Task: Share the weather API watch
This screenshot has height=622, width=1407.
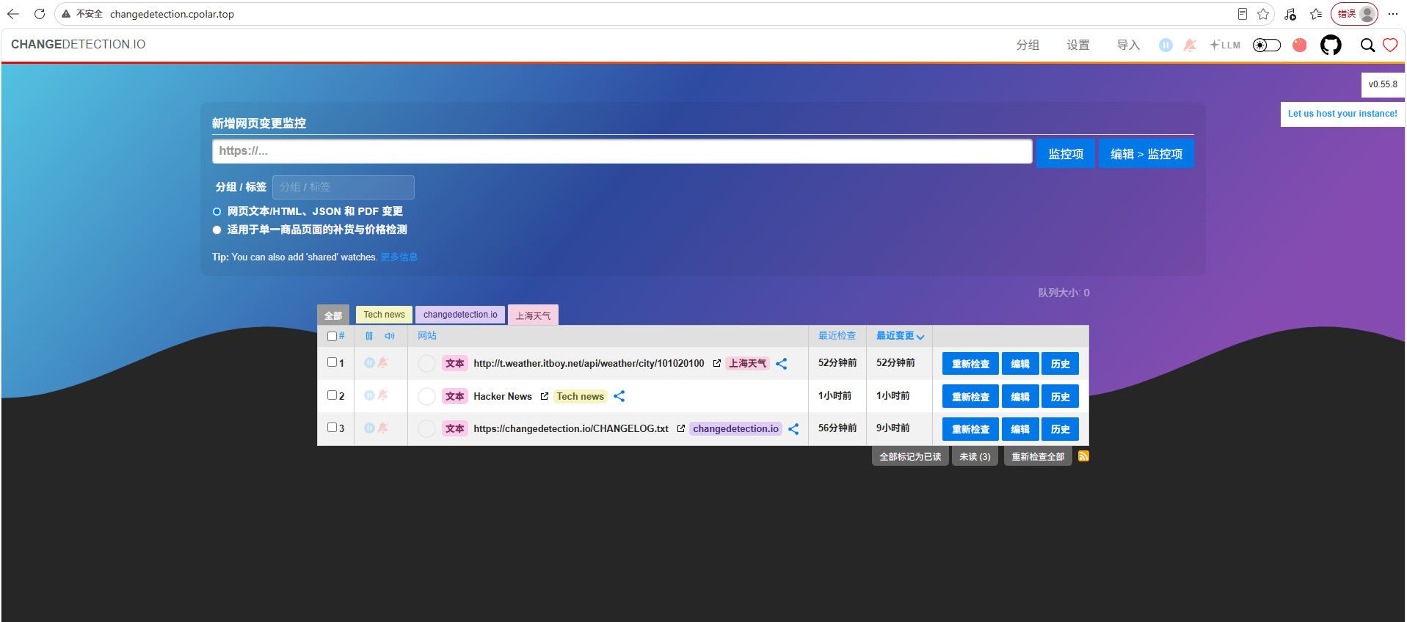Action: coord(782,363)
